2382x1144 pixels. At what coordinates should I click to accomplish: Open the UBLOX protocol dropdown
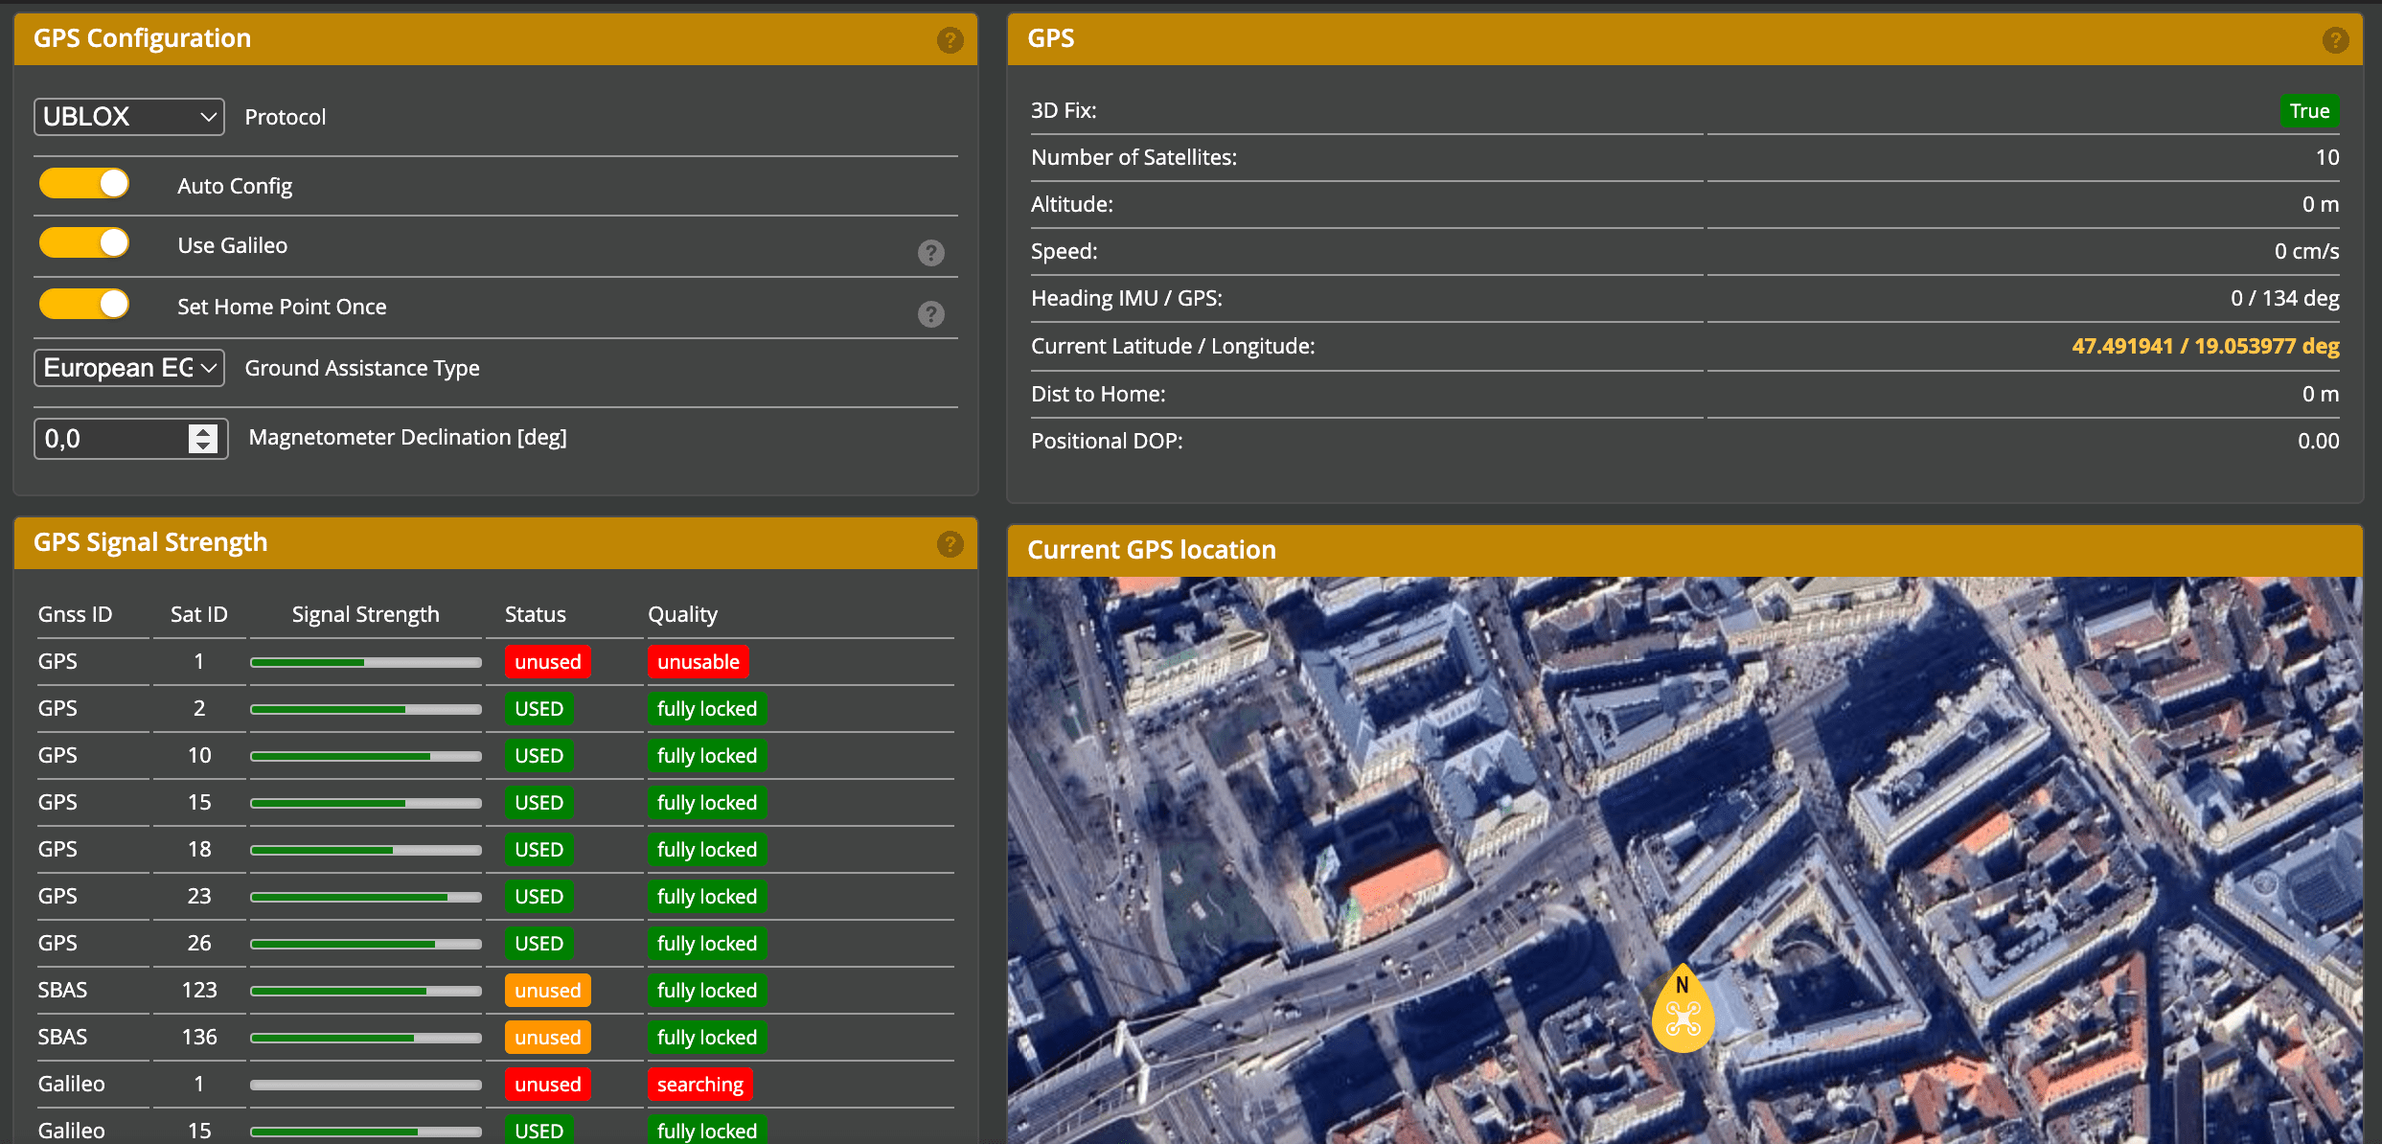coord(129,117)
